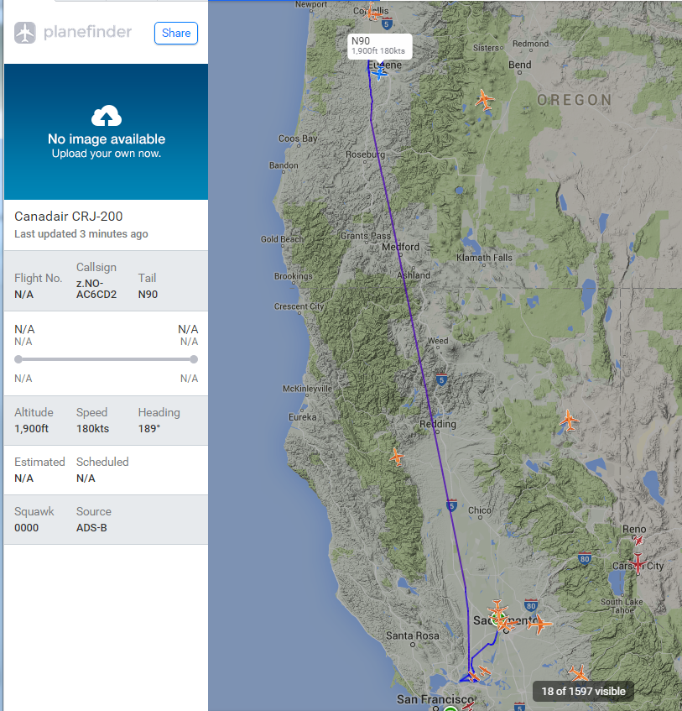Select the blue N90 aircraft near Eugene

(x=380, y=72)
